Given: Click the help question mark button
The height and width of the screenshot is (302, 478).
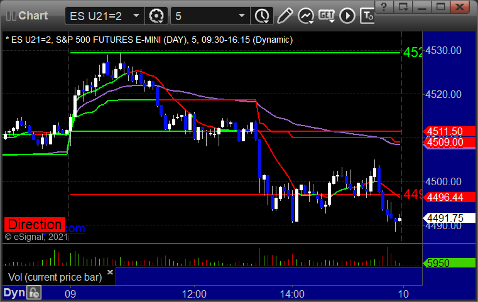Looking at the screenshot, I should [x=384, y=7].
